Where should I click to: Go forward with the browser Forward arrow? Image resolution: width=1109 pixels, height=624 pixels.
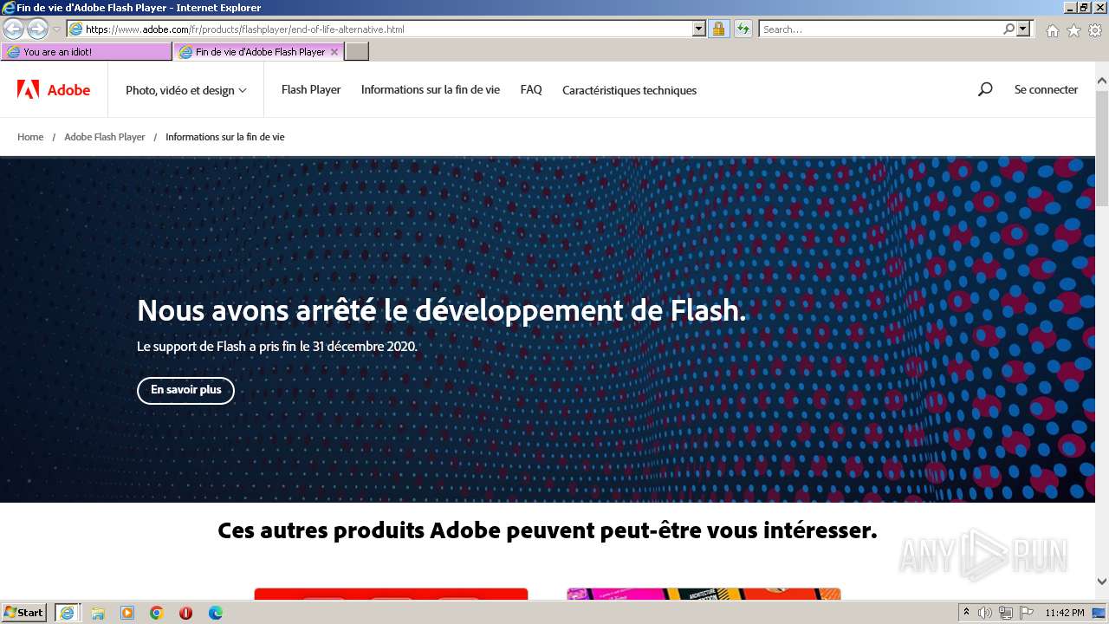(x=37, y=29)
